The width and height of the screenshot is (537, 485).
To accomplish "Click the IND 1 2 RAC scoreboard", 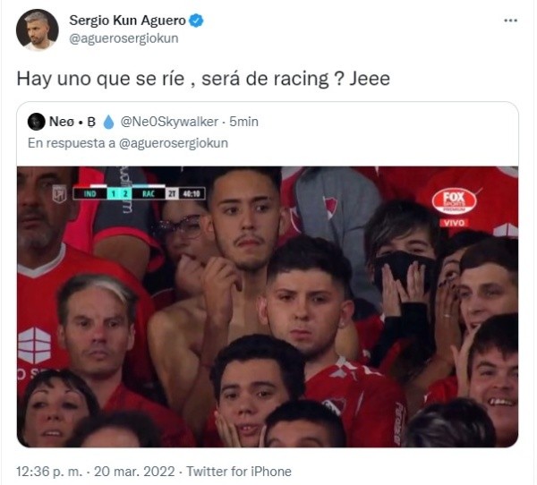I will [140, 194].
